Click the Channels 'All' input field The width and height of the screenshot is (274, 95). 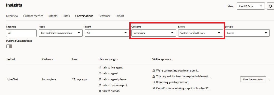coord(21,33)
